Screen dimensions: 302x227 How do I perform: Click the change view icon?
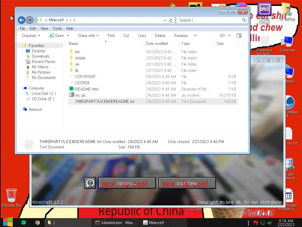point(222,35)
